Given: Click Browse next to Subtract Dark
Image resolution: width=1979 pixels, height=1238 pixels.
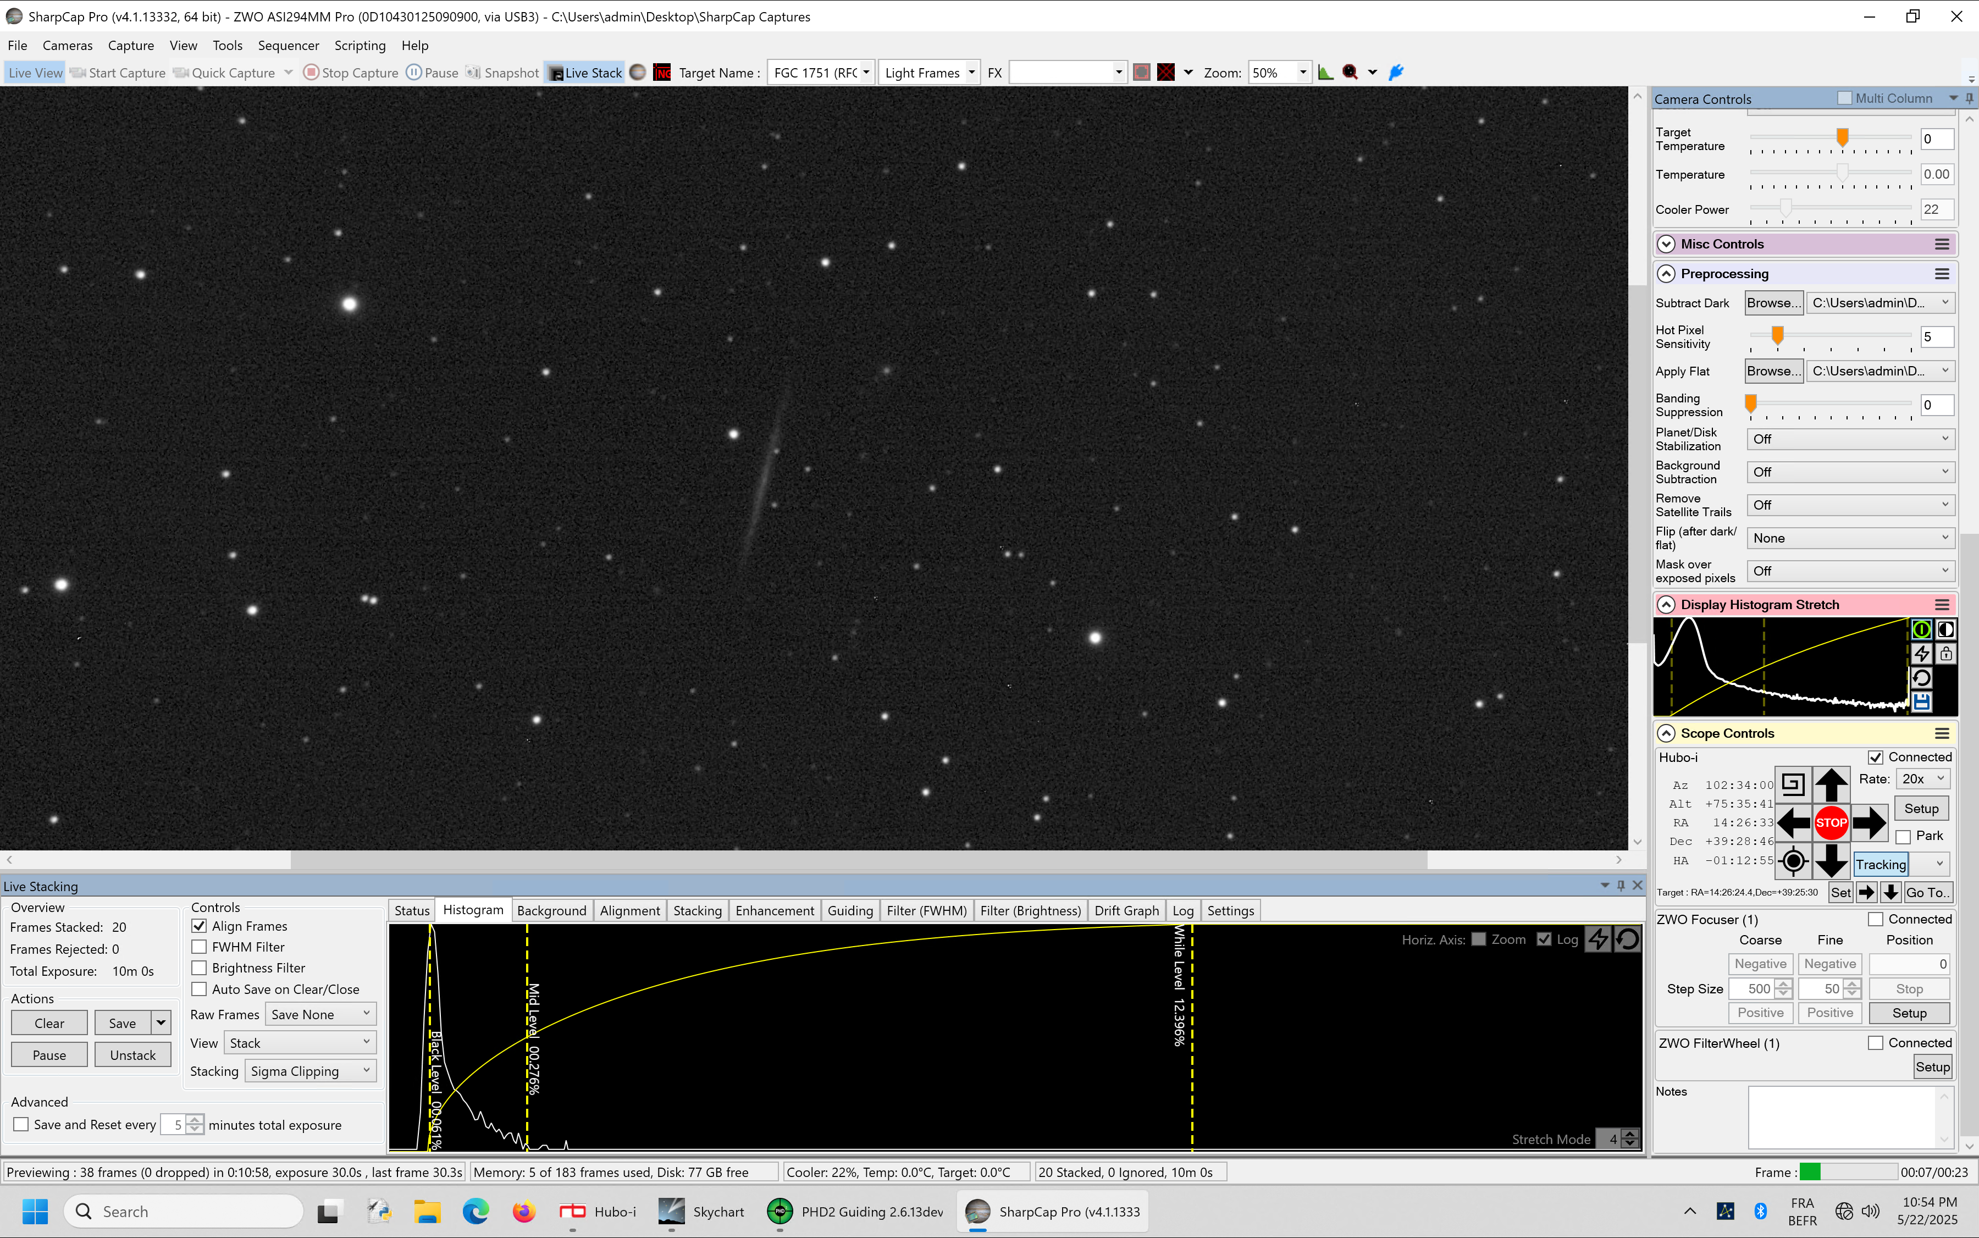Looking at the screenshot, I should [x=1773, y=302].
